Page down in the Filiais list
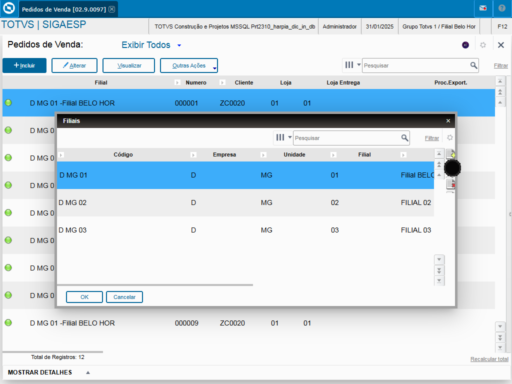This screenshot has height=384, width=512. (x=439, y=270)
